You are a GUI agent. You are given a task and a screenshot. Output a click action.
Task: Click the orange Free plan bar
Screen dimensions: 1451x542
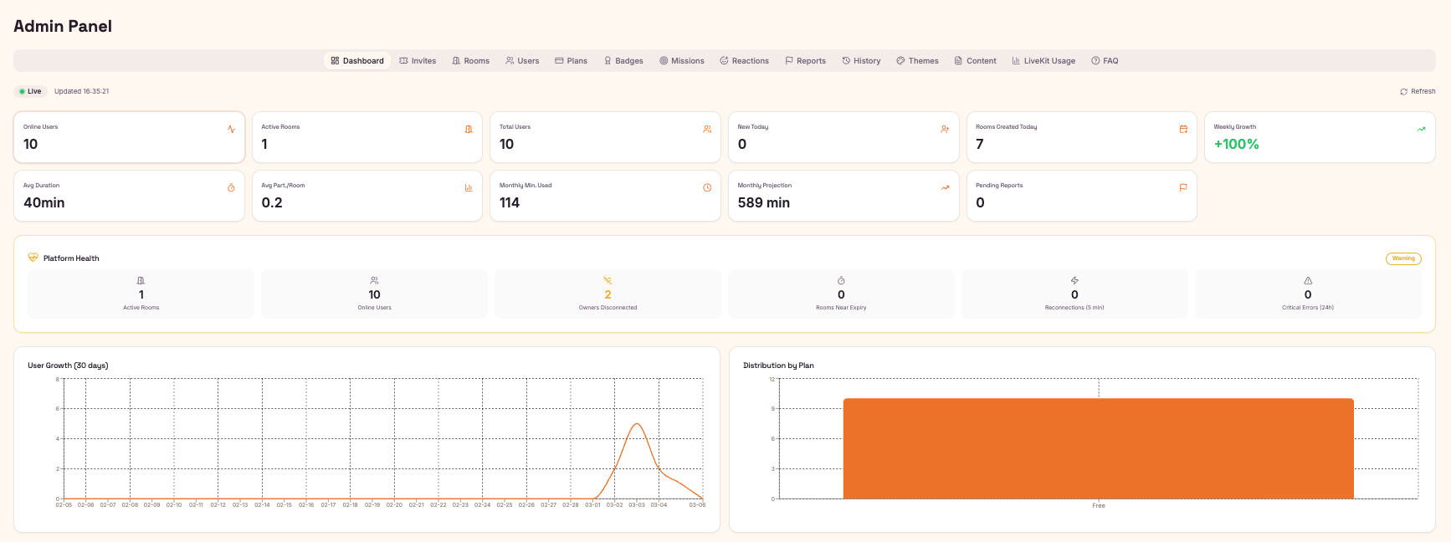(1098, 448)
